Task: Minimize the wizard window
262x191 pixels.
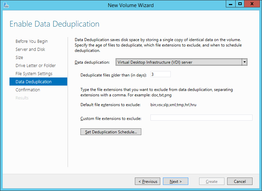Action: tap(231, 4)
